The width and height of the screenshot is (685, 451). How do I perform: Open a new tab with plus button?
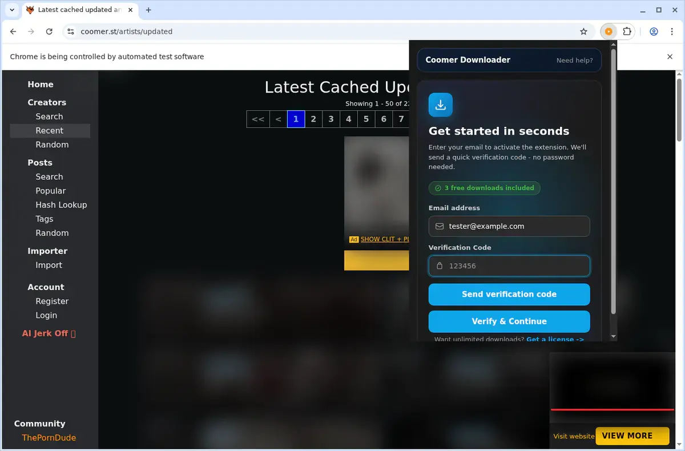coord(148,10)
